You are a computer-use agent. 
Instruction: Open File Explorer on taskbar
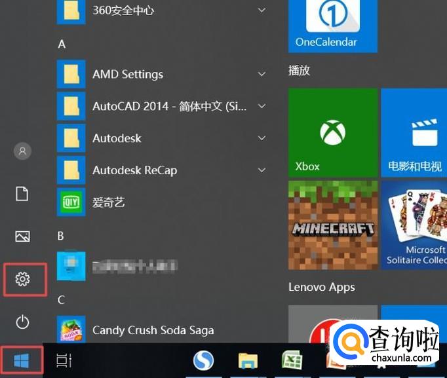tap(248, 360)
